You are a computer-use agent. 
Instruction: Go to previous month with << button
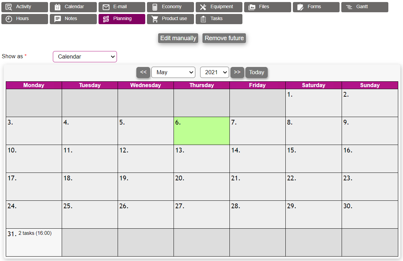143,72
